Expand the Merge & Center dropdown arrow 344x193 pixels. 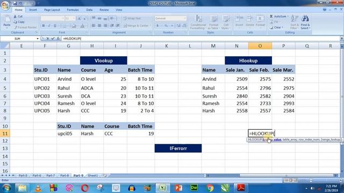[x=150, y=26]
